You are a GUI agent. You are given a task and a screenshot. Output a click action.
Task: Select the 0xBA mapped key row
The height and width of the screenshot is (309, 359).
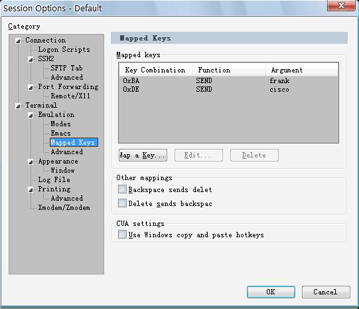click(x=228, y=80)
